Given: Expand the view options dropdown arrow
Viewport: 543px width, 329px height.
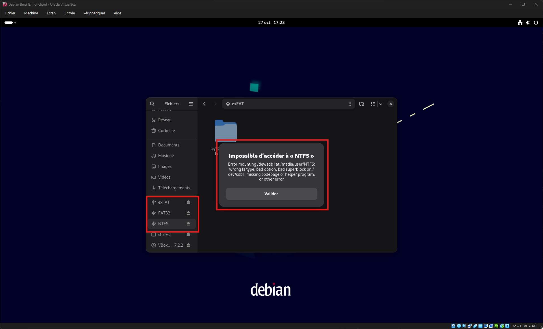Looking at the screenshot, I should point(381,104).
